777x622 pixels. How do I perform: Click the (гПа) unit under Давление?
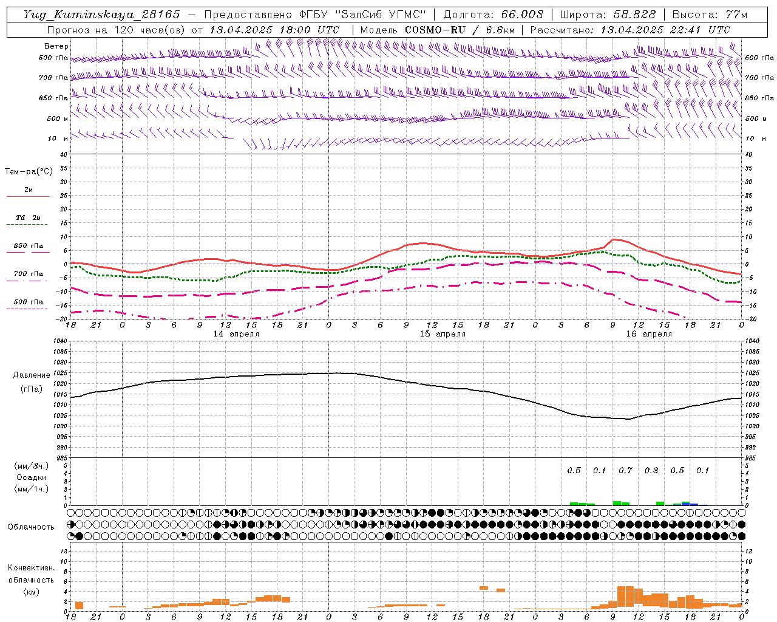(31, 389)
